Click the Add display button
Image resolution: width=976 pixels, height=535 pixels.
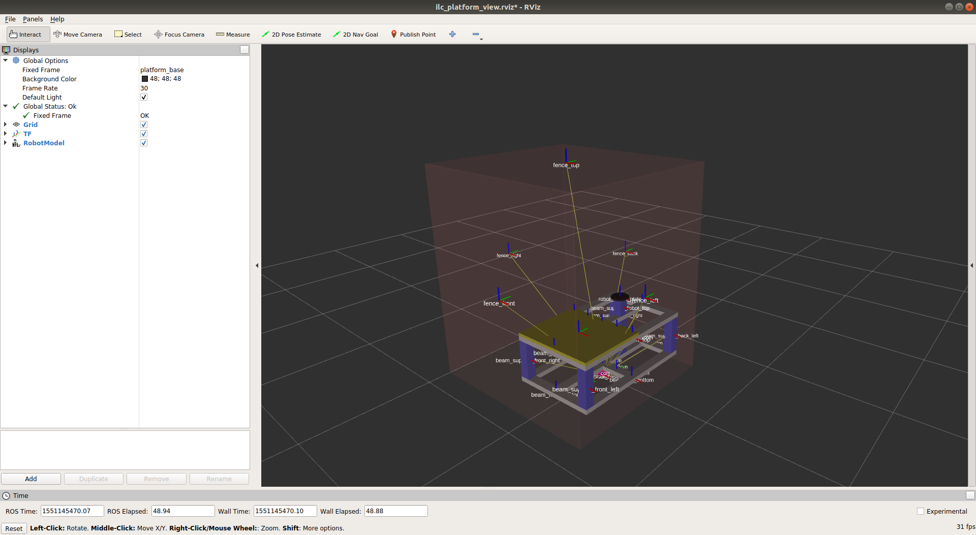(x=31, y=479)
